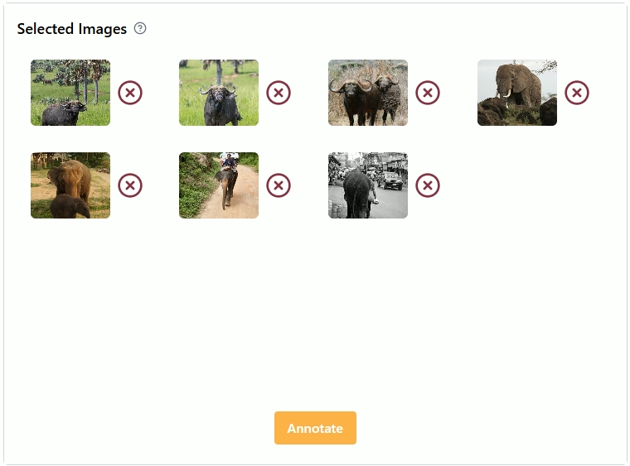This screenshot has width=630, height=466.
Task: Remove the elephant with calf image
Action: click(x=130, y=185)
